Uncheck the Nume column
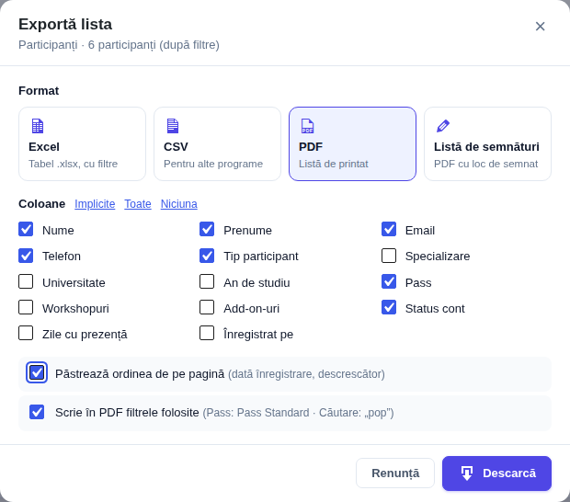570x502 pixels. pyautogui.click(x=26, y=229)
